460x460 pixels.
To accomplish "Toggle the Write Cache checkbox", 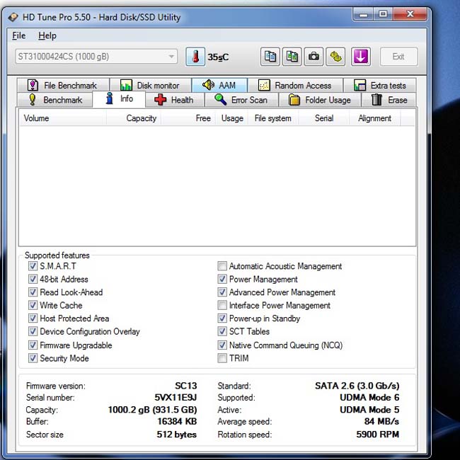I will click(x=33, y=305).
